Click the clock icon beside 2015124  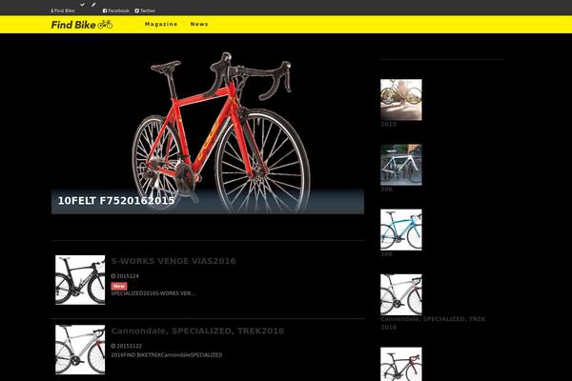[113, 276]
